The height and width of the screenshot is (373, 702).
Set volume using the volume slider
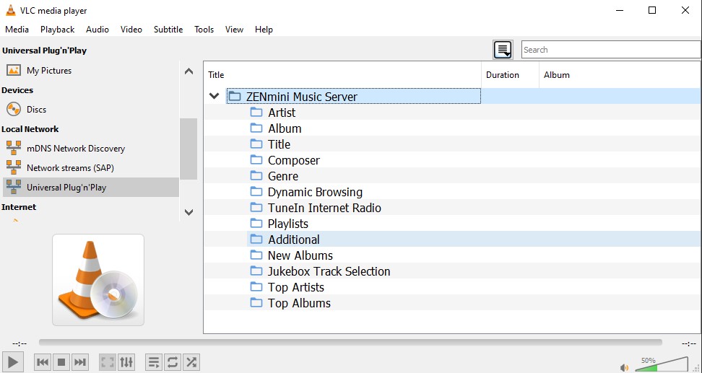tap(662, 364)
